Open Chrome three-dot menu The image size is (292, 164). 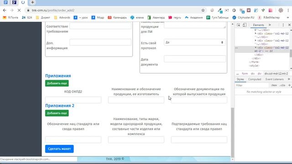(x=288, y=10)
